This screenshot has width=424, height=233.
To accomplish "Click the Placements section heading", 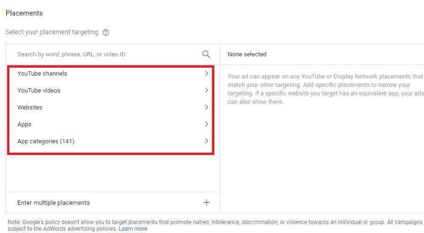I will 24,13.
